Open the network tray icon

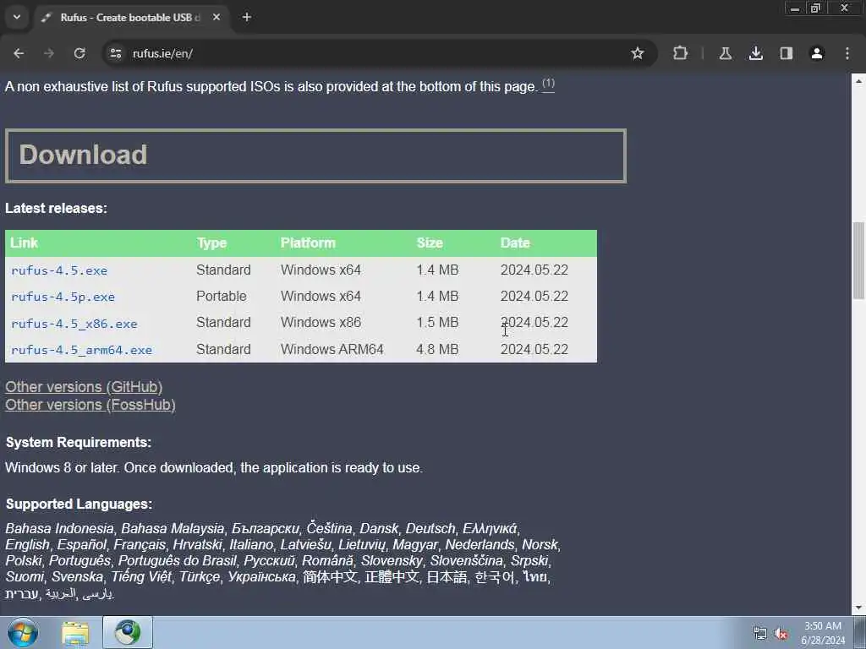click(760, 633)
